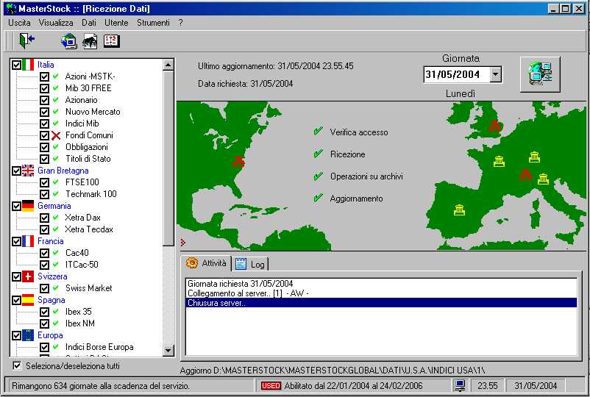Screen dimensions: 590x397
Task: Switch to the Log tab
Action: coord(250,264)
